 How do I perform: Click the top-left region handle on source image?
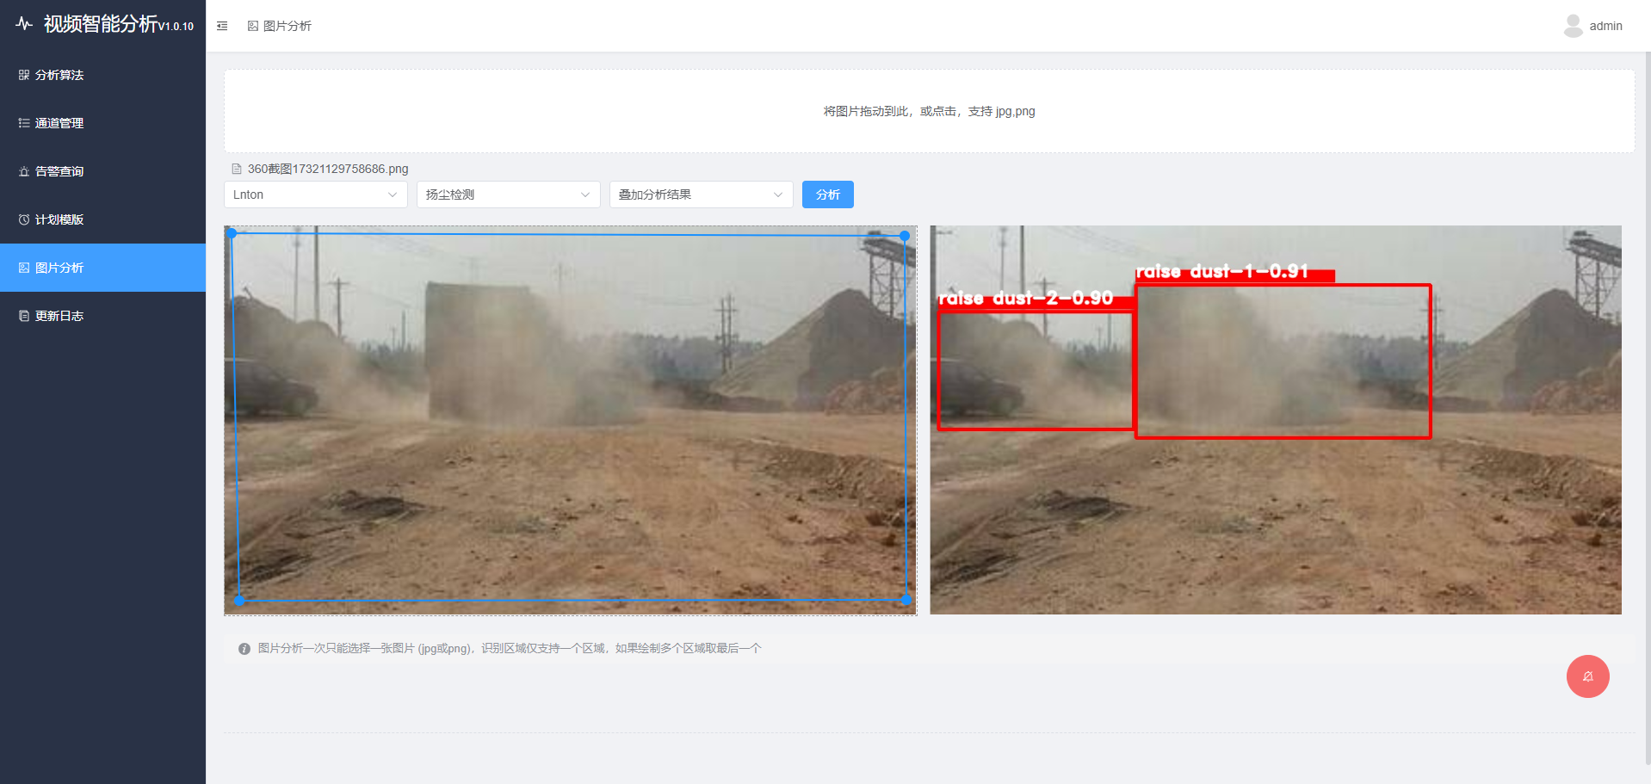232,233
